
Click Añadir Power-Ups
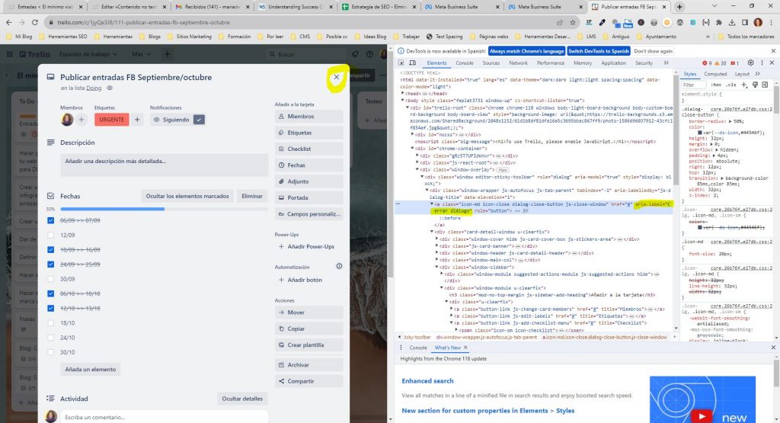tap(308, 246)
